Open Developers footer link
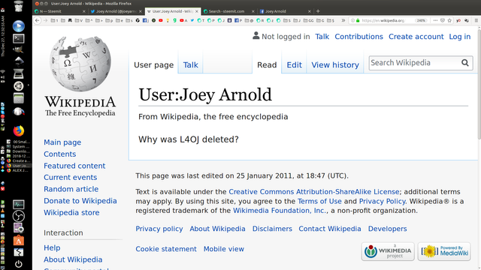Screen dimensions: 481x270 click(388, 229)
